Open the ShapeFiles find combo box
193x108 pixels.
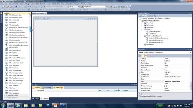[105, 7]
